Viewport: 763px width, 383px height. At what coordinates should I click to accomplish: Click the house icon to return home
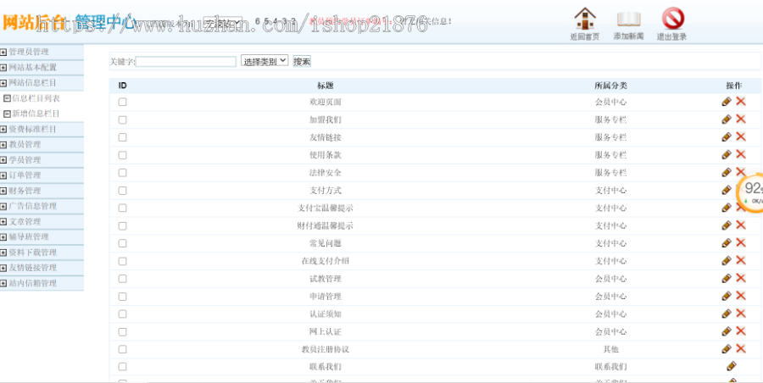(584, 19)
